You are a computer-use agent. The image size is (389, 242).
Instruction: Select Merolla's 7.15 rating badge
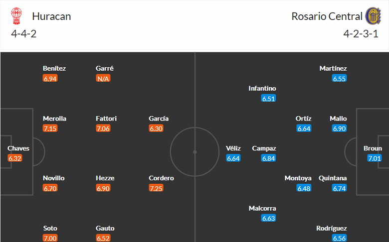[x=50, y=128]
